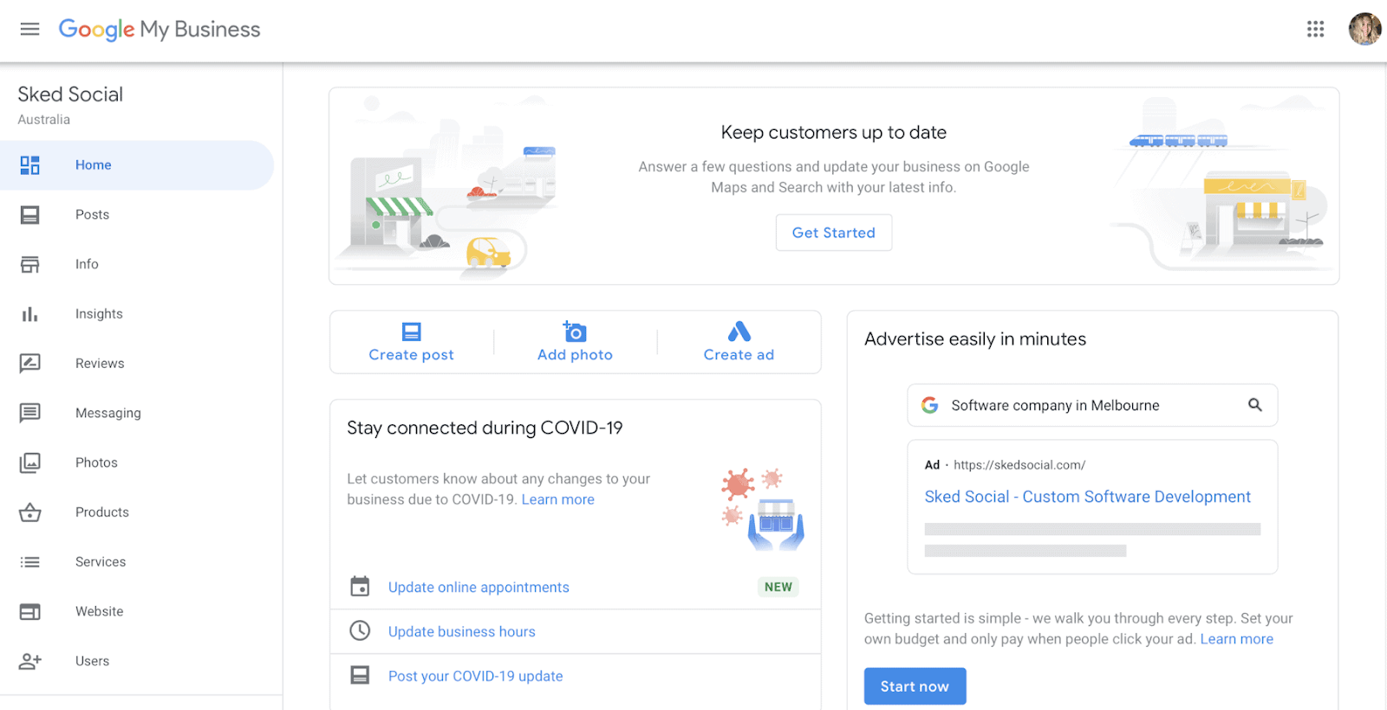Viewport: 1387px width, 710px height.
Task: Open the account profile picture
Action: click(x=1364, y=29)
